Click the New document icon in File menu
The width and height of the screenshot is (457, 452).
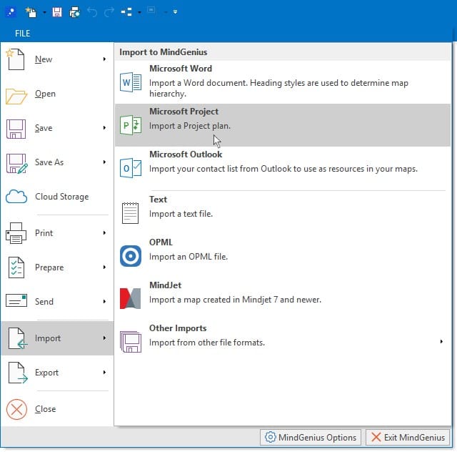coord(16,59)
